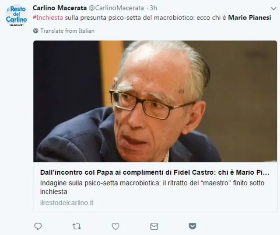Open the #Inchiesta hashtag

point(48,17)
